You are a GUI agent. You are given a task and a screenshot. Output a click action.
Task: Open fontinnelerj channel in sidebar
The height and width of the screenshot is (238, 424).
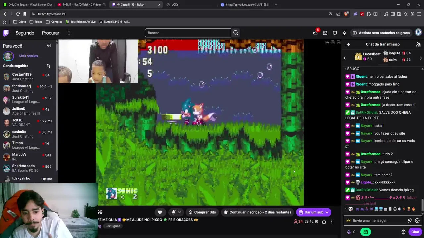(x=29, y=88)
